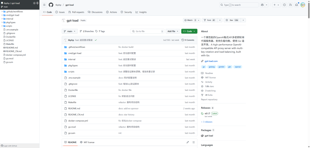The width and height of the screenshot is (310, 148).
Task: Click the 7 Tags tag icon link
Action: pyautogui.click(x=100, y=31)
